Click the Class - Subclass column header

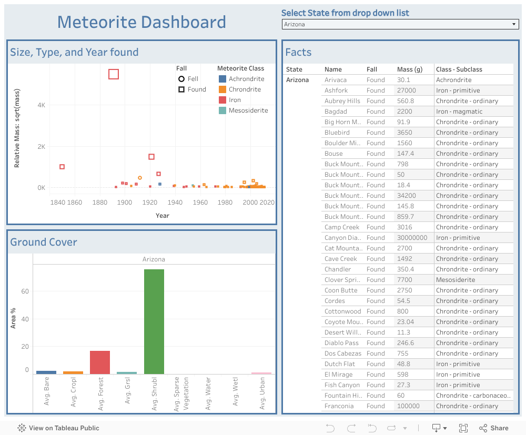click(459, 69)
